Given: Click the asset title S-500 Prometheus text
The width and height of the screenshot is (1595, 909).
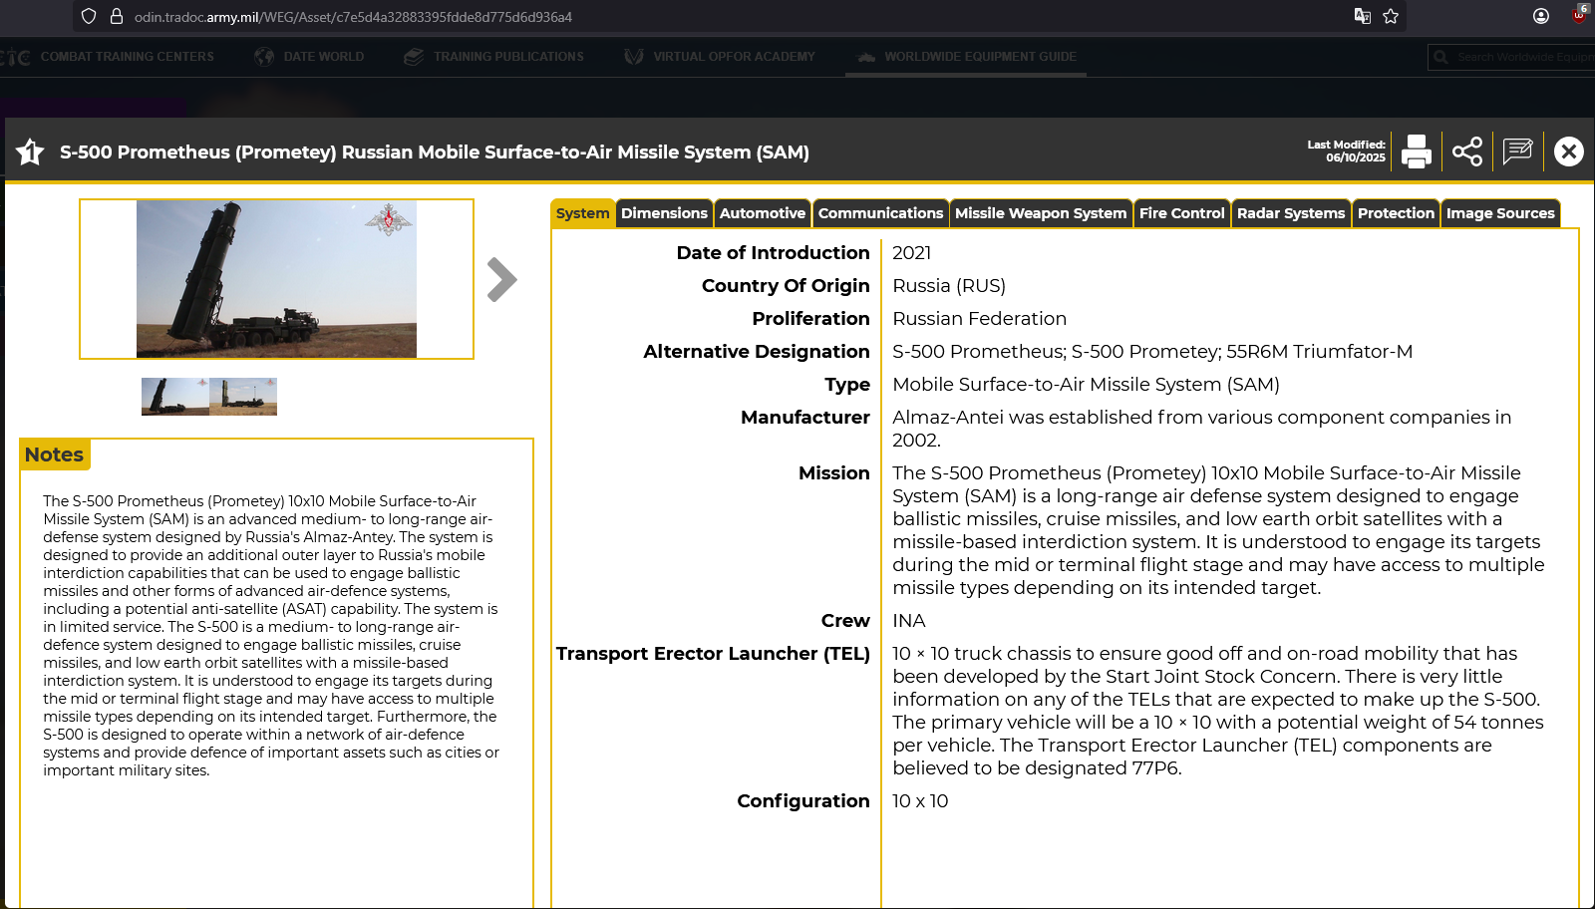Looking at the screenshot, I should coord(435,152).
